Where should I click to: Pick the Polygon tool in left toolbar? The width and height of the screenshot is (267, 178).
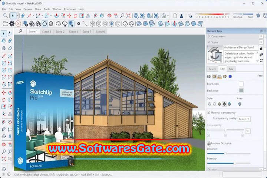pos(10,70)
